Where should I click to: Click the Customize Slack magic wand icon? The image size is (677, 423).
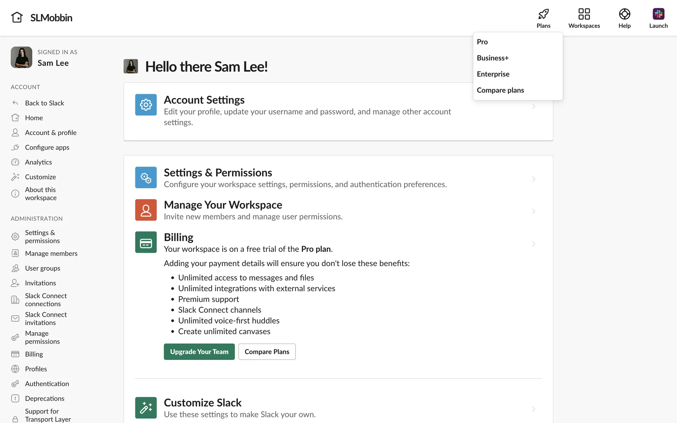click(146, 408)
